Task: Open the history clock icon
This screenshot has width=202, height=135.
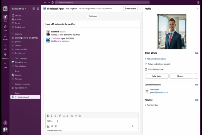Action: pyautogui.click(x=53, y=2)
